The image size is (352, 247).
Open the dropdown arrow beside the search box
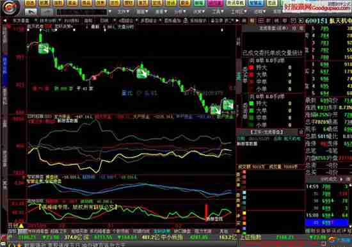(110, 12)
